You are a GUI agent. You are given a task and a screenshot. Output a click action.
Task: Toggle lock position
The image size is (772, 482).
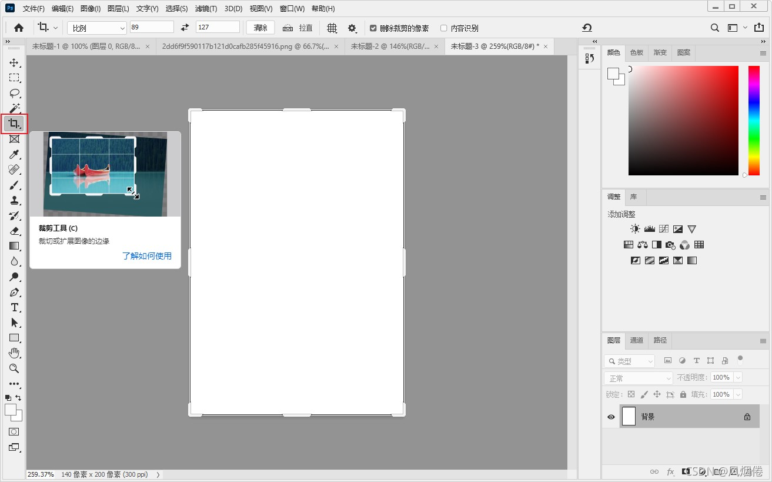pyautogui.click(x=657, y=394)
